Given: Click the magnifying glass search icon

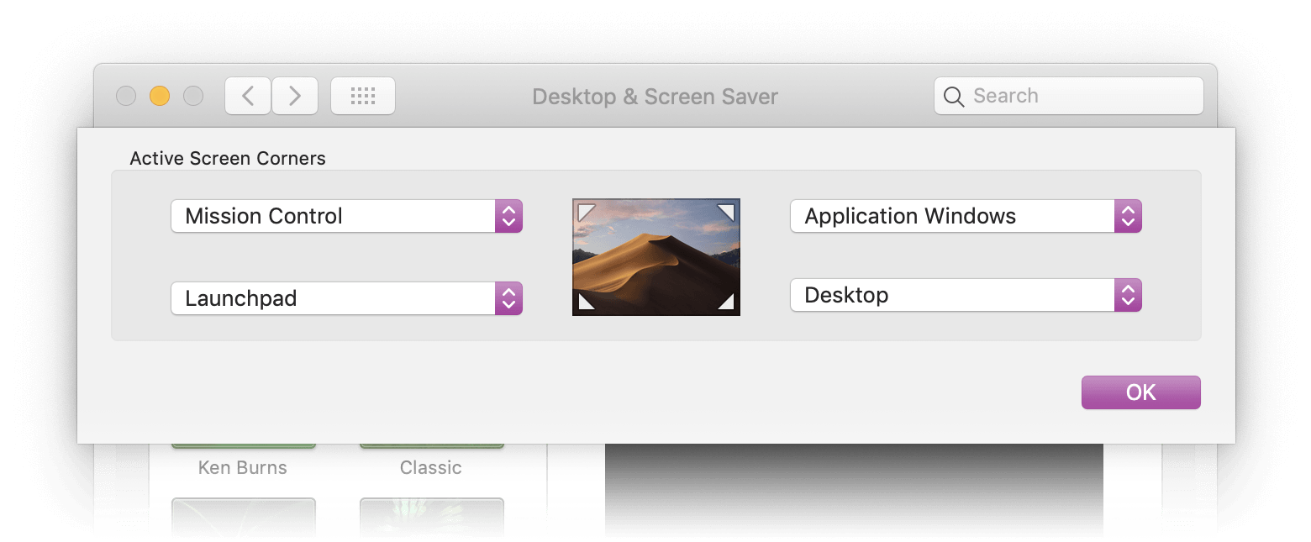Looking at the screenshot, I should pyautogui.click(x=954, y=97).
